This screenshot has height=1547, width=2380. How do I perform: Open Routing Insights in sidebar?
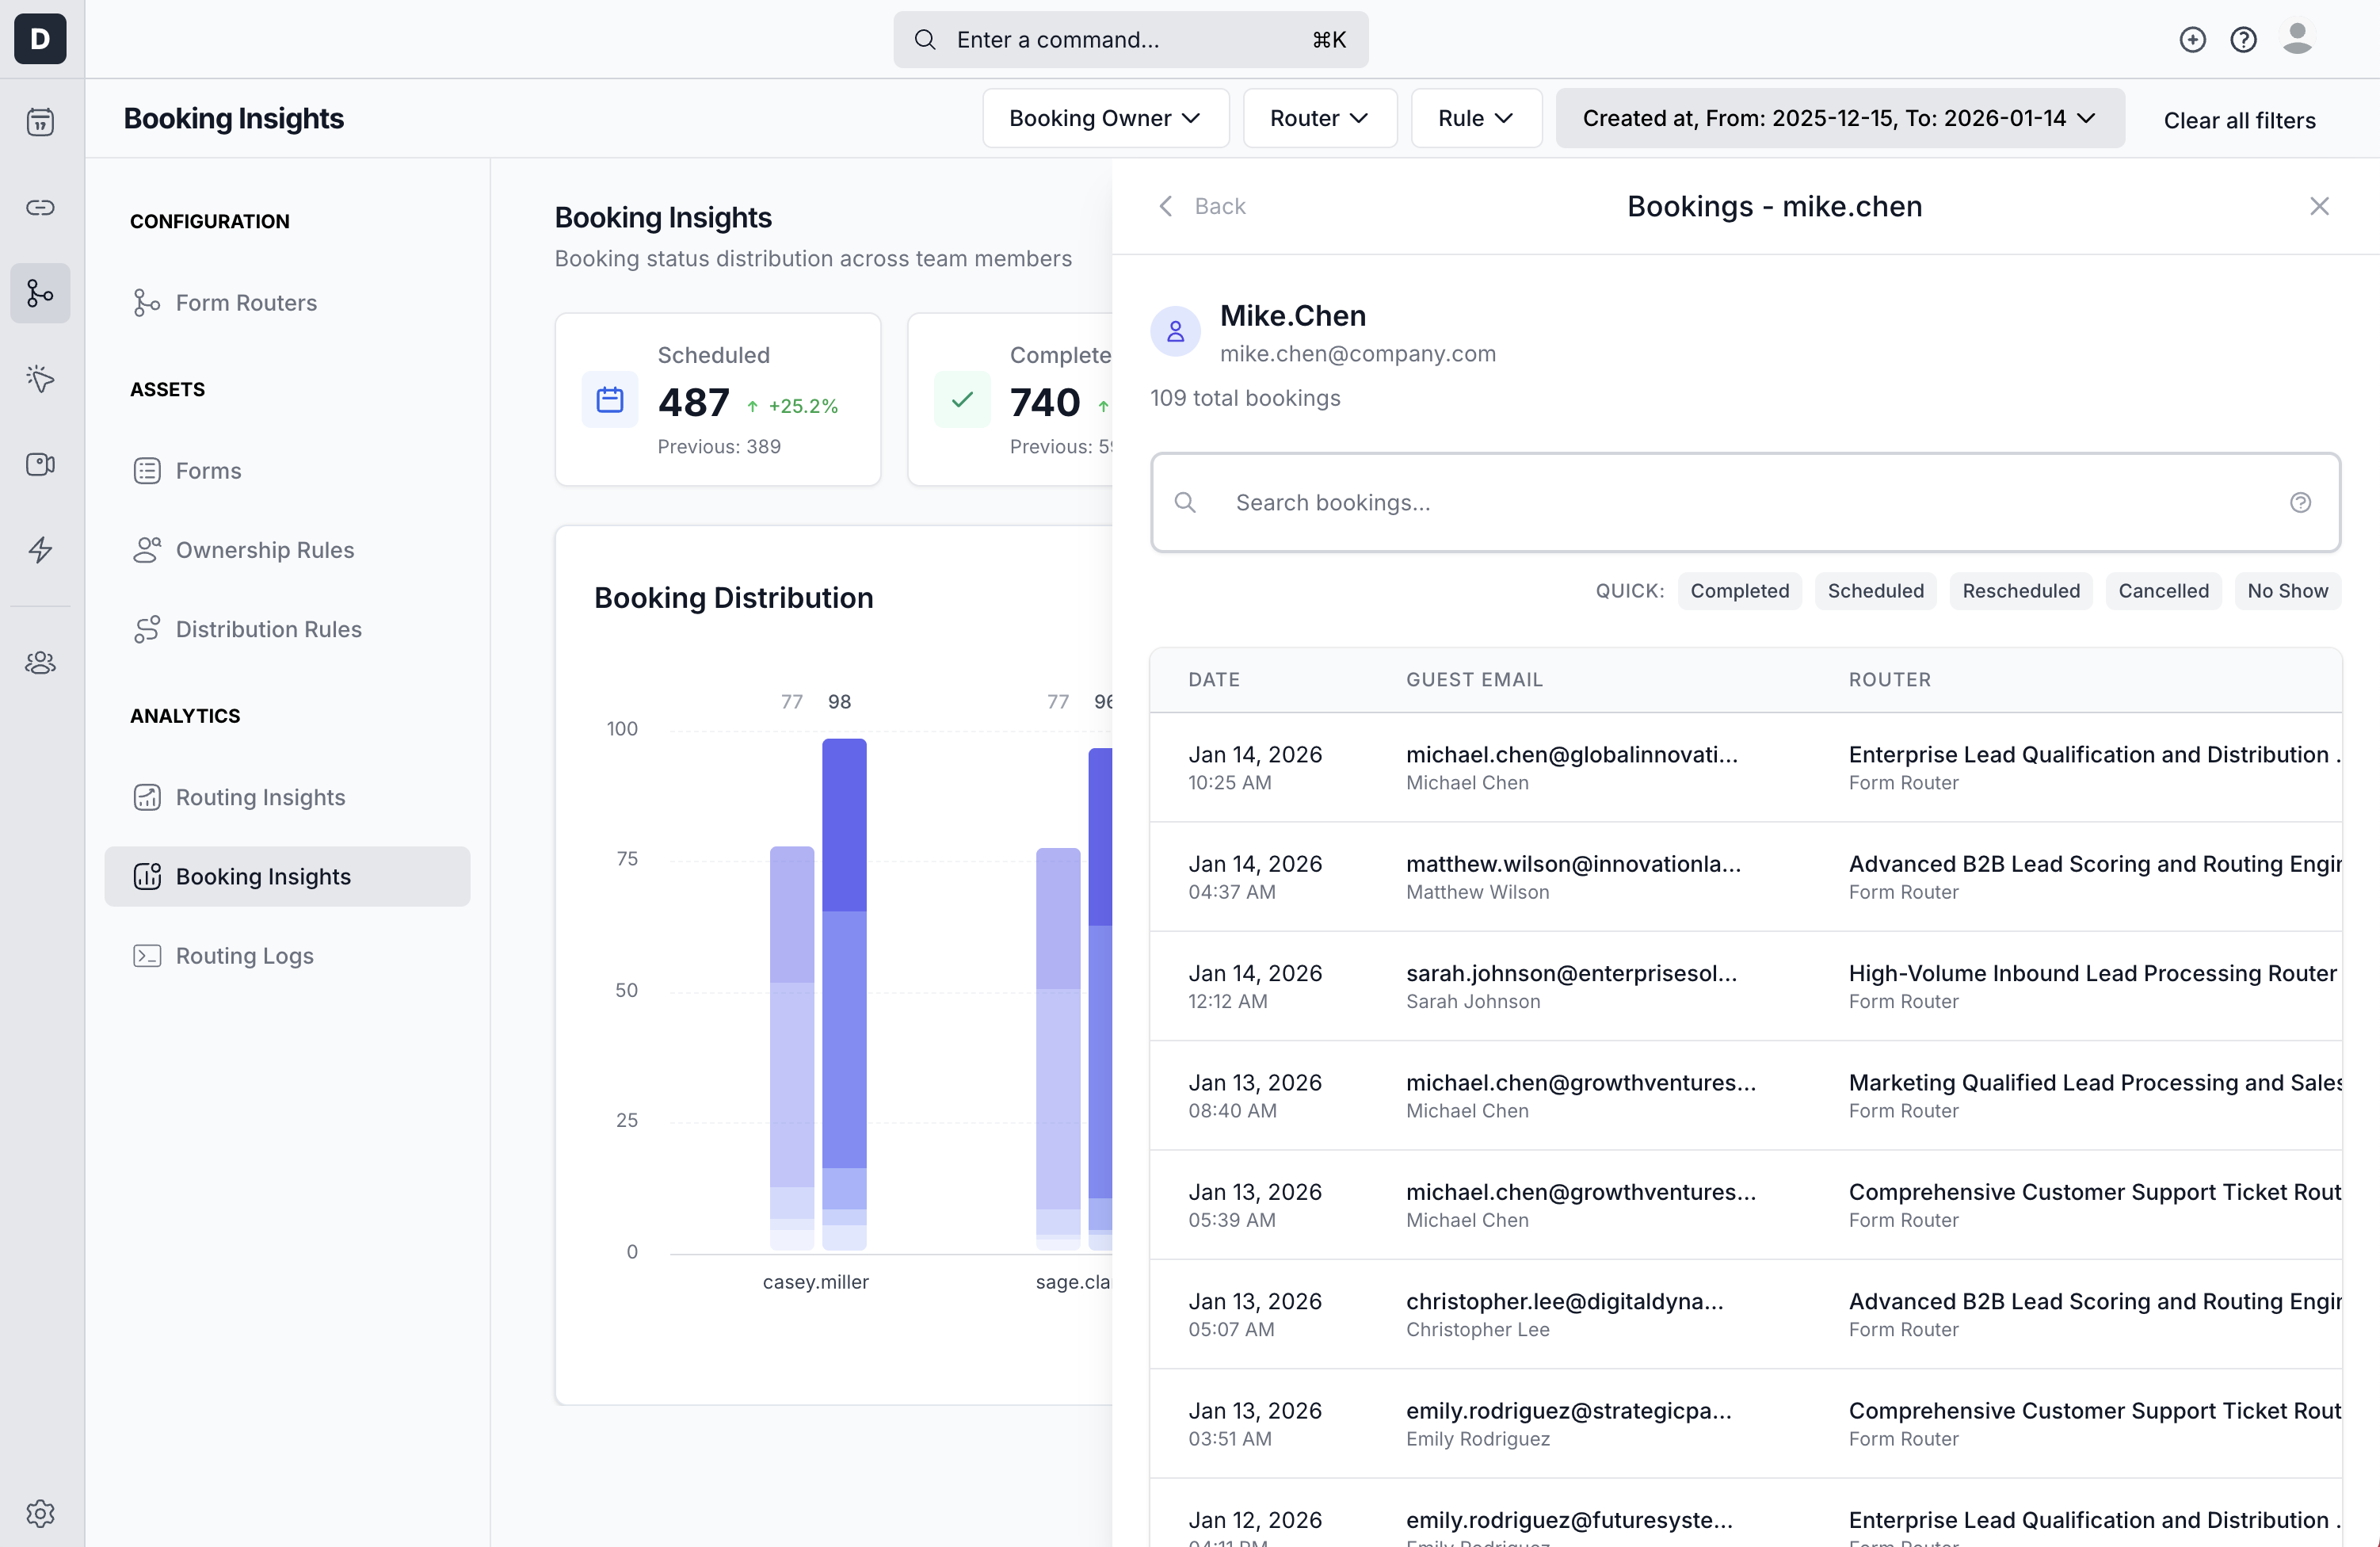click(260, 797)
